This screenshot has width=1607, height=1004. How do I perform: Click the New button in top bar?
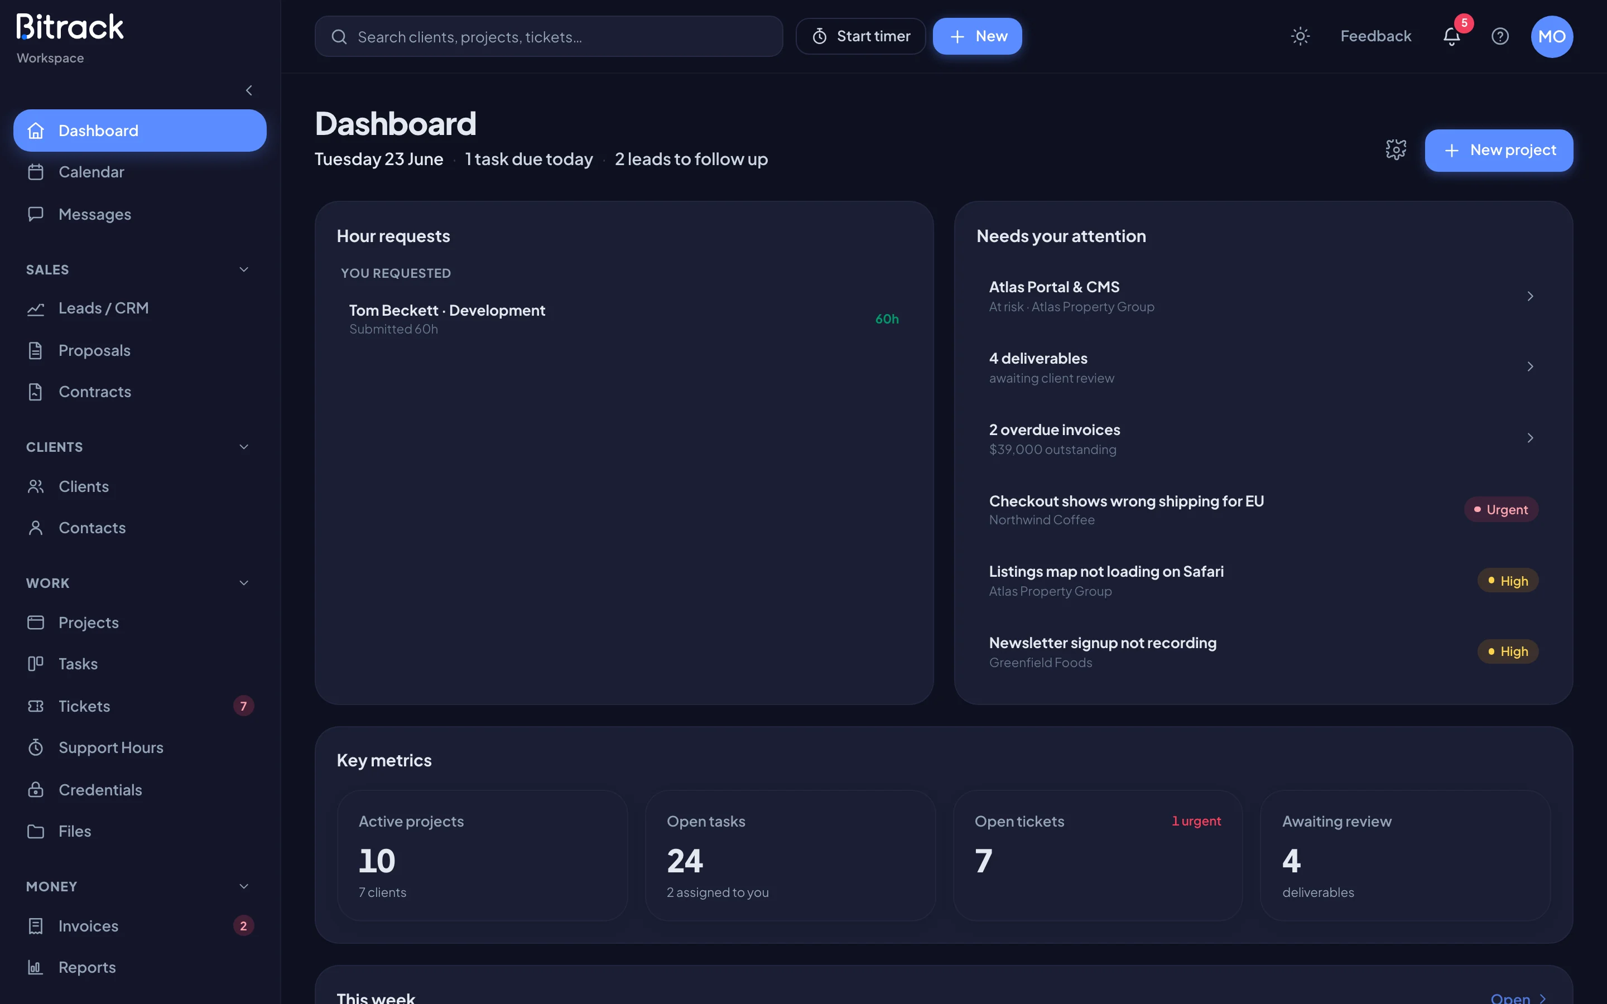[x=977, y=36]
